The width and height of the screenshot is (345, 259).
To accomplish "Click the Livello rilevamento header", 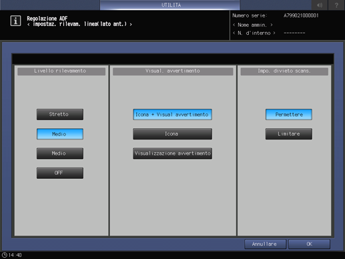I will (x=61, y=71).
